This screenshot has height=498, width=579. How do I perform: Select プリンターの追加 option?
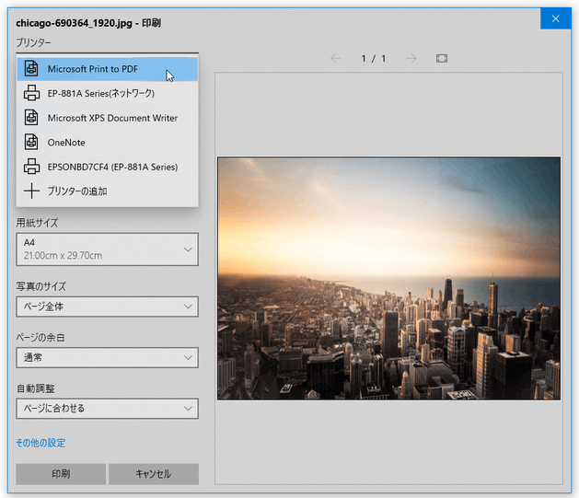pos(107,191)
